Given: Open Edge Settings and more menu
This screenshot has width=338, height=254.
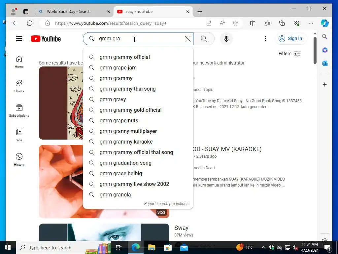Looking at the screenshot, I should click(311, 23).
